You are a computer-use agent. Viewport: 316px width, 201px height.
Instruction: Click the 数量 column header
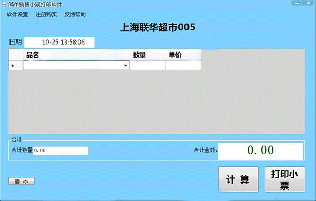[x=147, y=55]
